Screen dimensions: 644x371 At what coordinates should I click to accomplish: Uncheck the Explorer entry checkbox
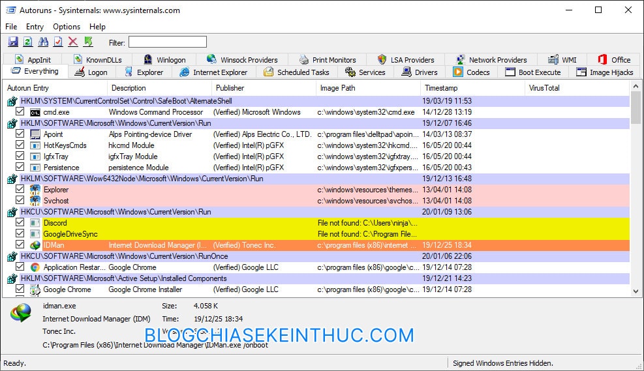[x=20, y=189]
